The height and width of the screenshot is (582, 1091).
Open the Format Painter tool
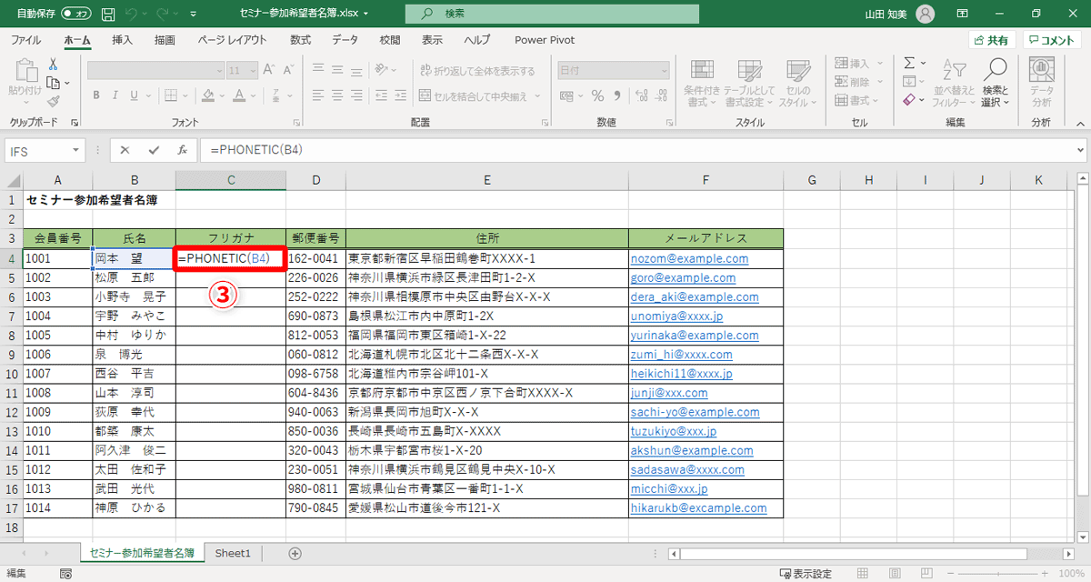coord(52,103)
